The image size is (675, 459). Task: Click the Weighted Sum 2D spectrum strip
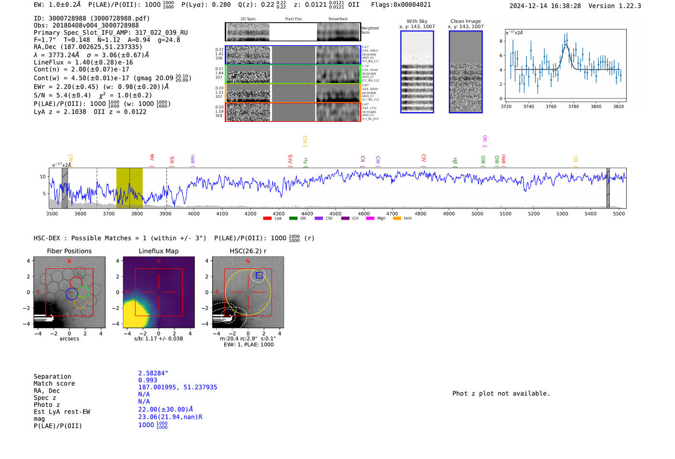(x=293, y=32)
